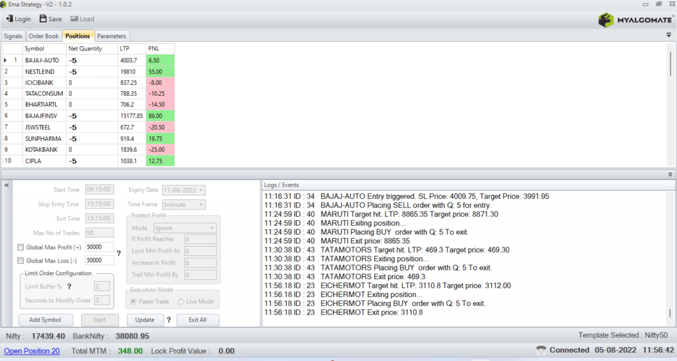The width and height of the screenshot is (677, 361).
Task: Open the Parameters tab
Action: point(111,36)
